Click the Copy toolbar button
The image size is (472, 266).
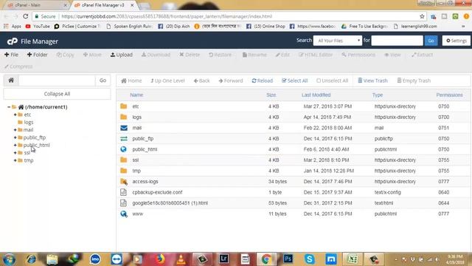coord(65,55)
